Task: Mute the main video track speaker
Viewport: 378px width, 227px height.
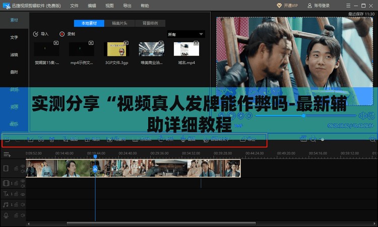Action: [23, 172]
